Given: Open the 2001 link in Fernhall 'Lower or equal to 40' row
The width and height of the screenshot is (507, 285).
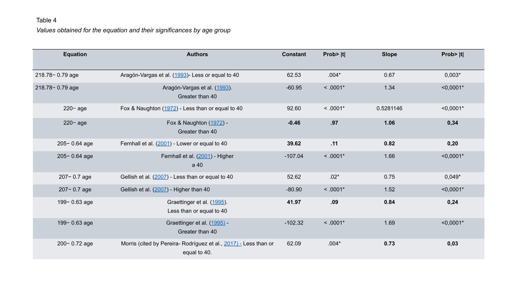Looking at the screenshot, I should 164,144.
